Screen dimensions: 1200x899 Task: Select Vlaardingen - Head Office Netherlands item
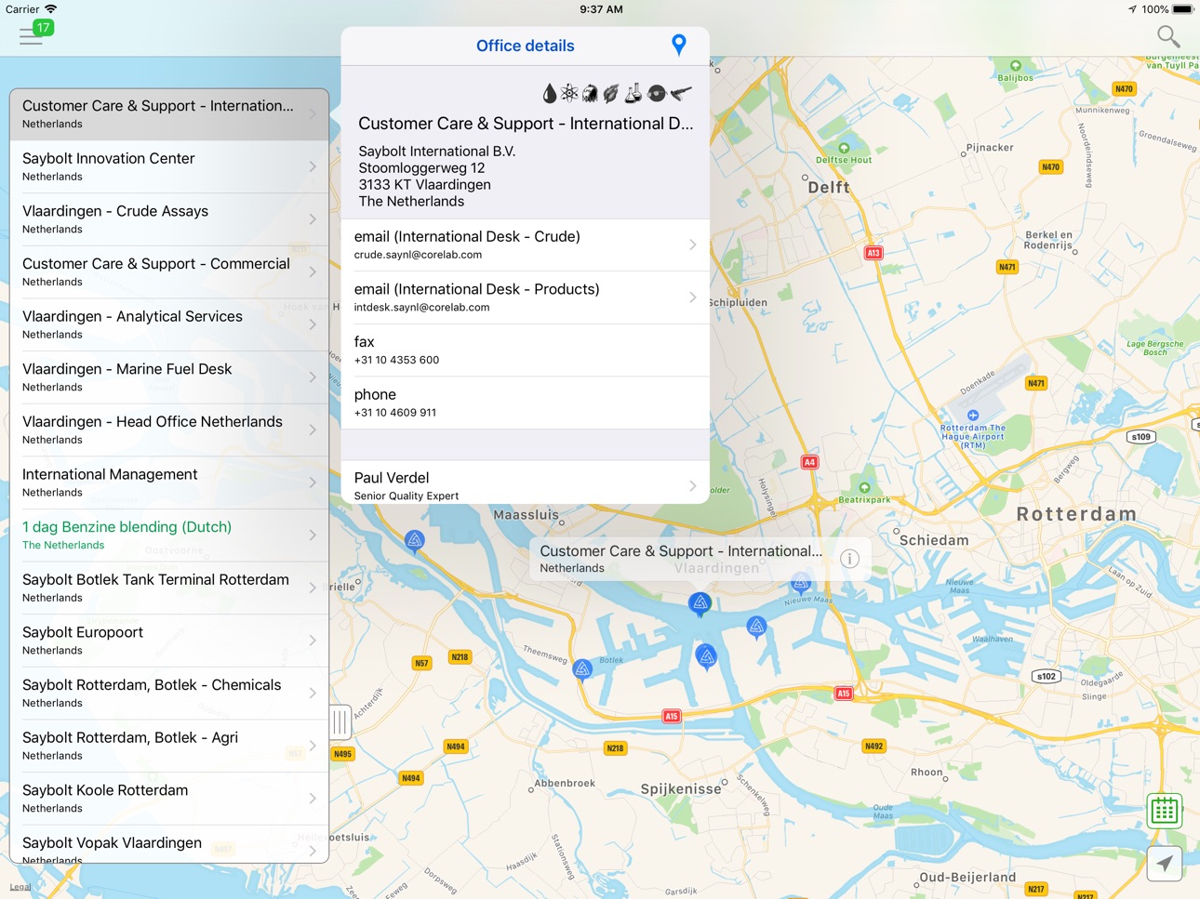pos(169,430)
